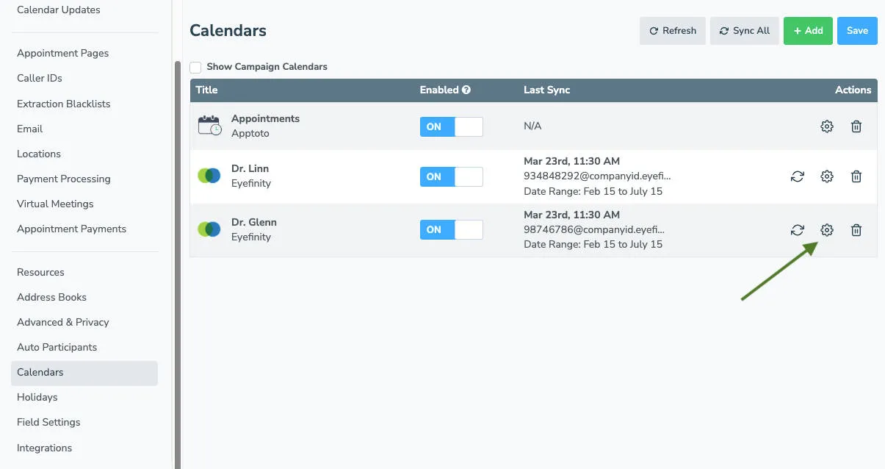This screenshot has height=469, width=885.
Task: Turn off the Dr. Linn calendar toggle
Action: (x=451, y=176)
